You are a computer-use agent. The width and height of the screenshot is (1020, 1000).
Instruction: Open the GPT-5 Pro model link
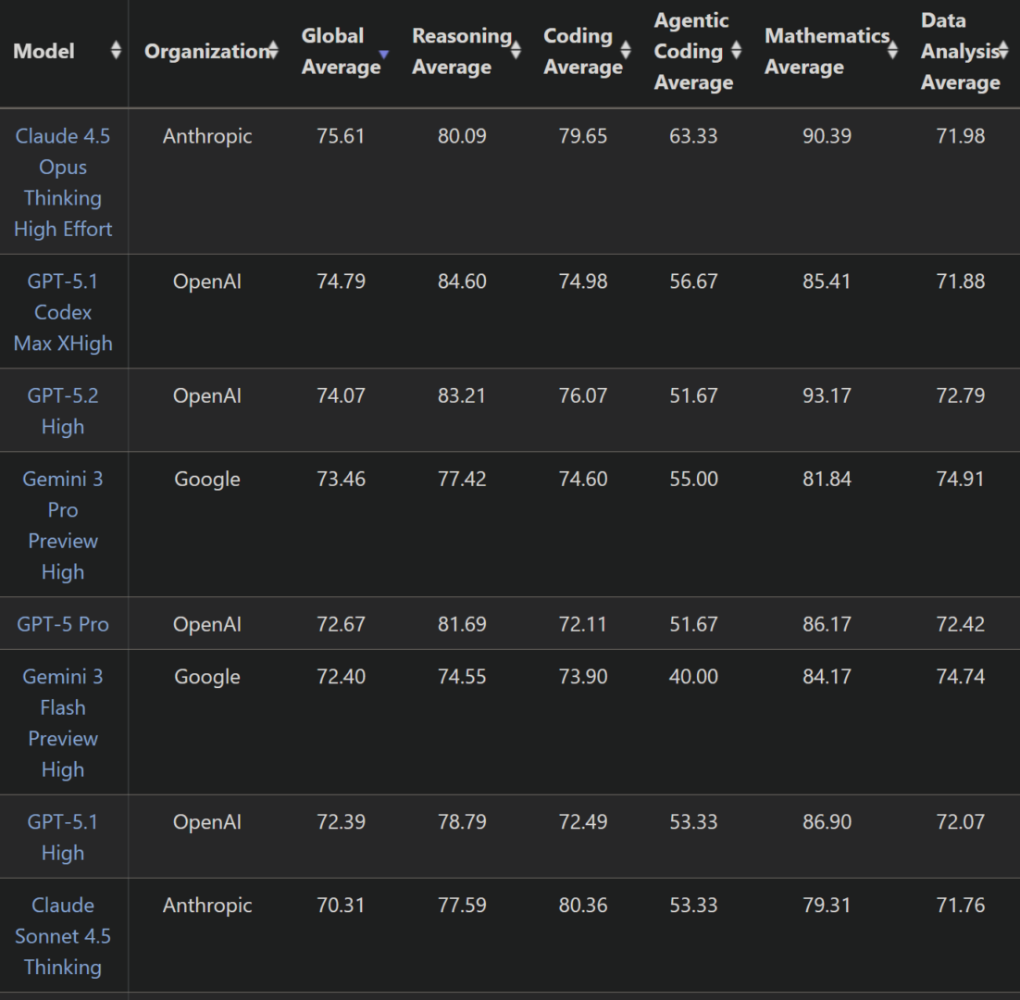[63, 624]
